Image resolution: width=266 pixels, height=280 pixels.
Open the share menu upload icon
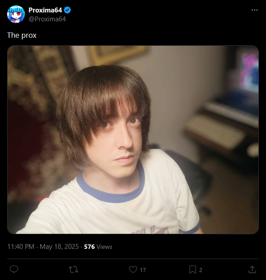(x=252, y=269)
